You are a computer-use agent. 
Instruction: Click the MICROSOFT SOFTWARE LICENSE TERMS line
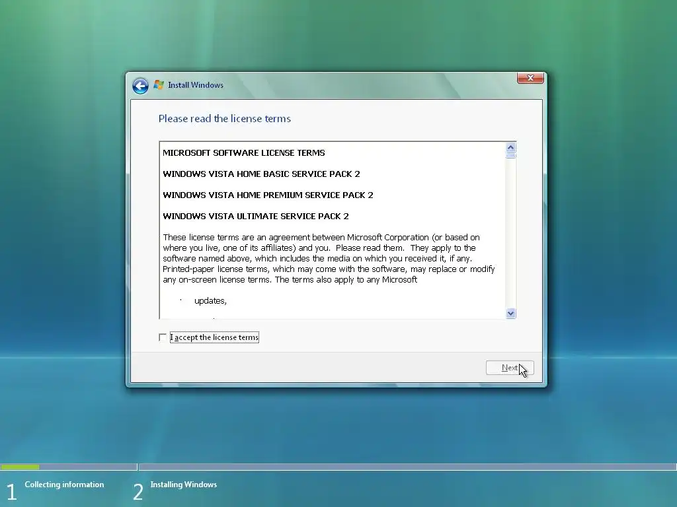[243, 152]
